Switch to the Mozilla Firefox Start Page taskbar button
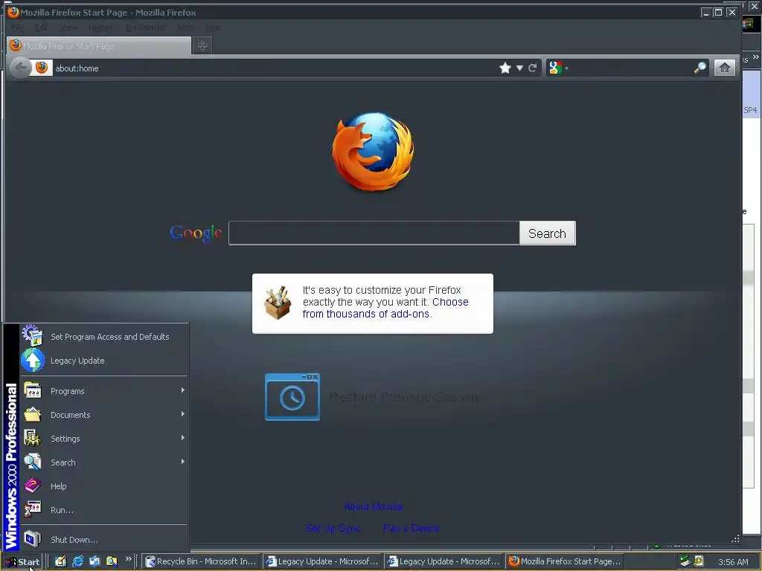This screenshot has height=571, width=762. [565, 562]
